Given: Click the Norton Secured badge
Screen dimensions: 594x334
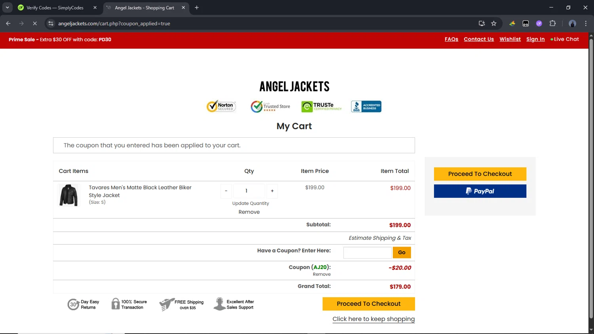Looking at the screenshot, I should 221,106.
